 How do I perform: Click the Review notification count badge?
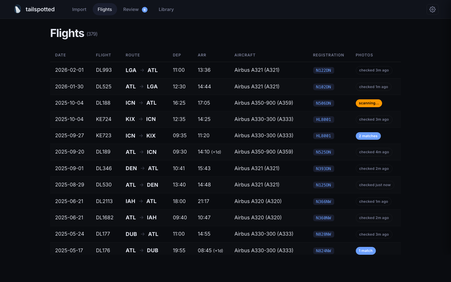coord(145,9)
